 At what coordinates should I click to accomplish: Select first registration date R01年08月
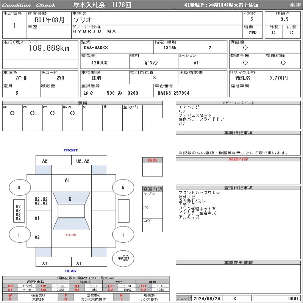tap(50, 20)
